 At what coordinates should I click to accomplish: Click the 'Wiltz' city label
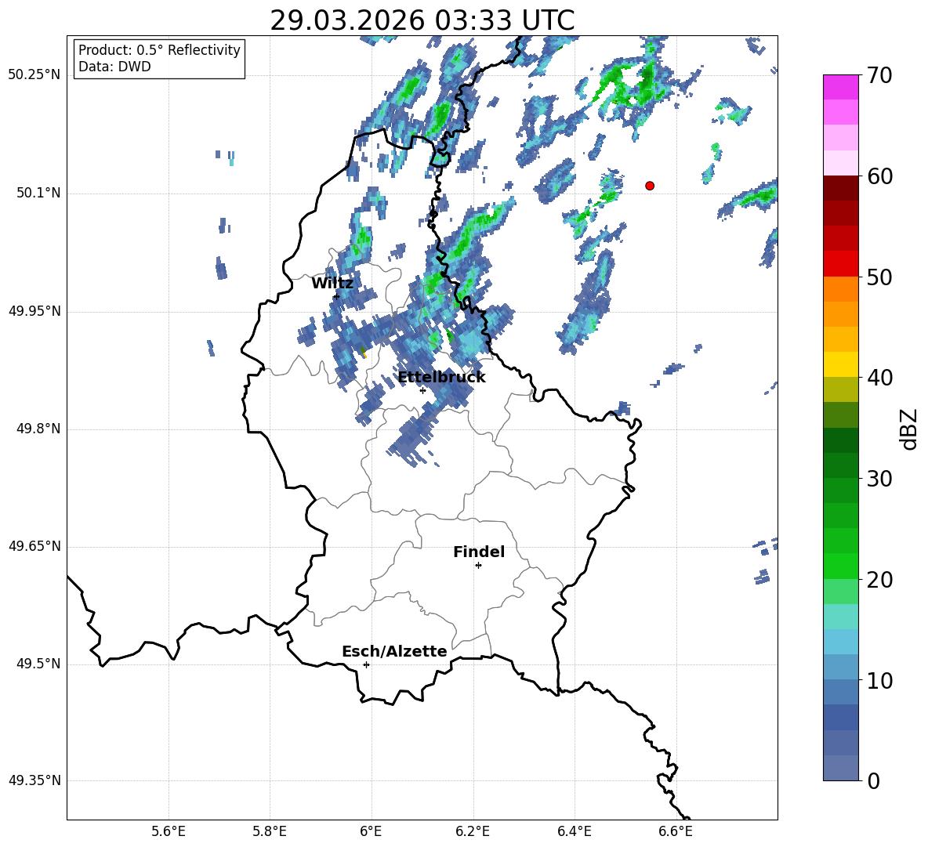click(x=332, y=284)
